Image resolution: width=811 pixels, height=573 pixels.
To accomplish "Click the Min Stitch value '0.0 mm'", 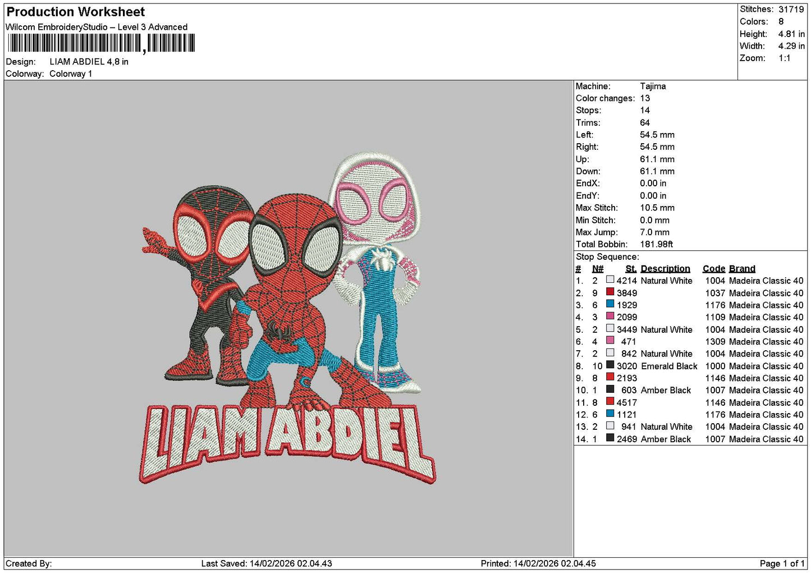I will tap(655, 220).
